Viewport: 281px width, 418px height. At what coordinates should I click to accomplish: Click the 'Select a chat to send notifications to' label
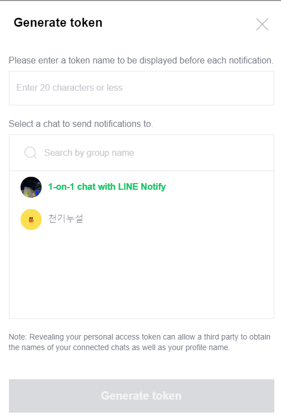tap(81, 124)
